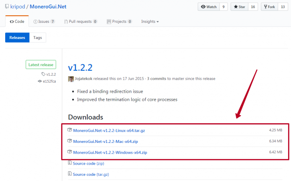Click the 4.25 MB file size text

[276, 130]
